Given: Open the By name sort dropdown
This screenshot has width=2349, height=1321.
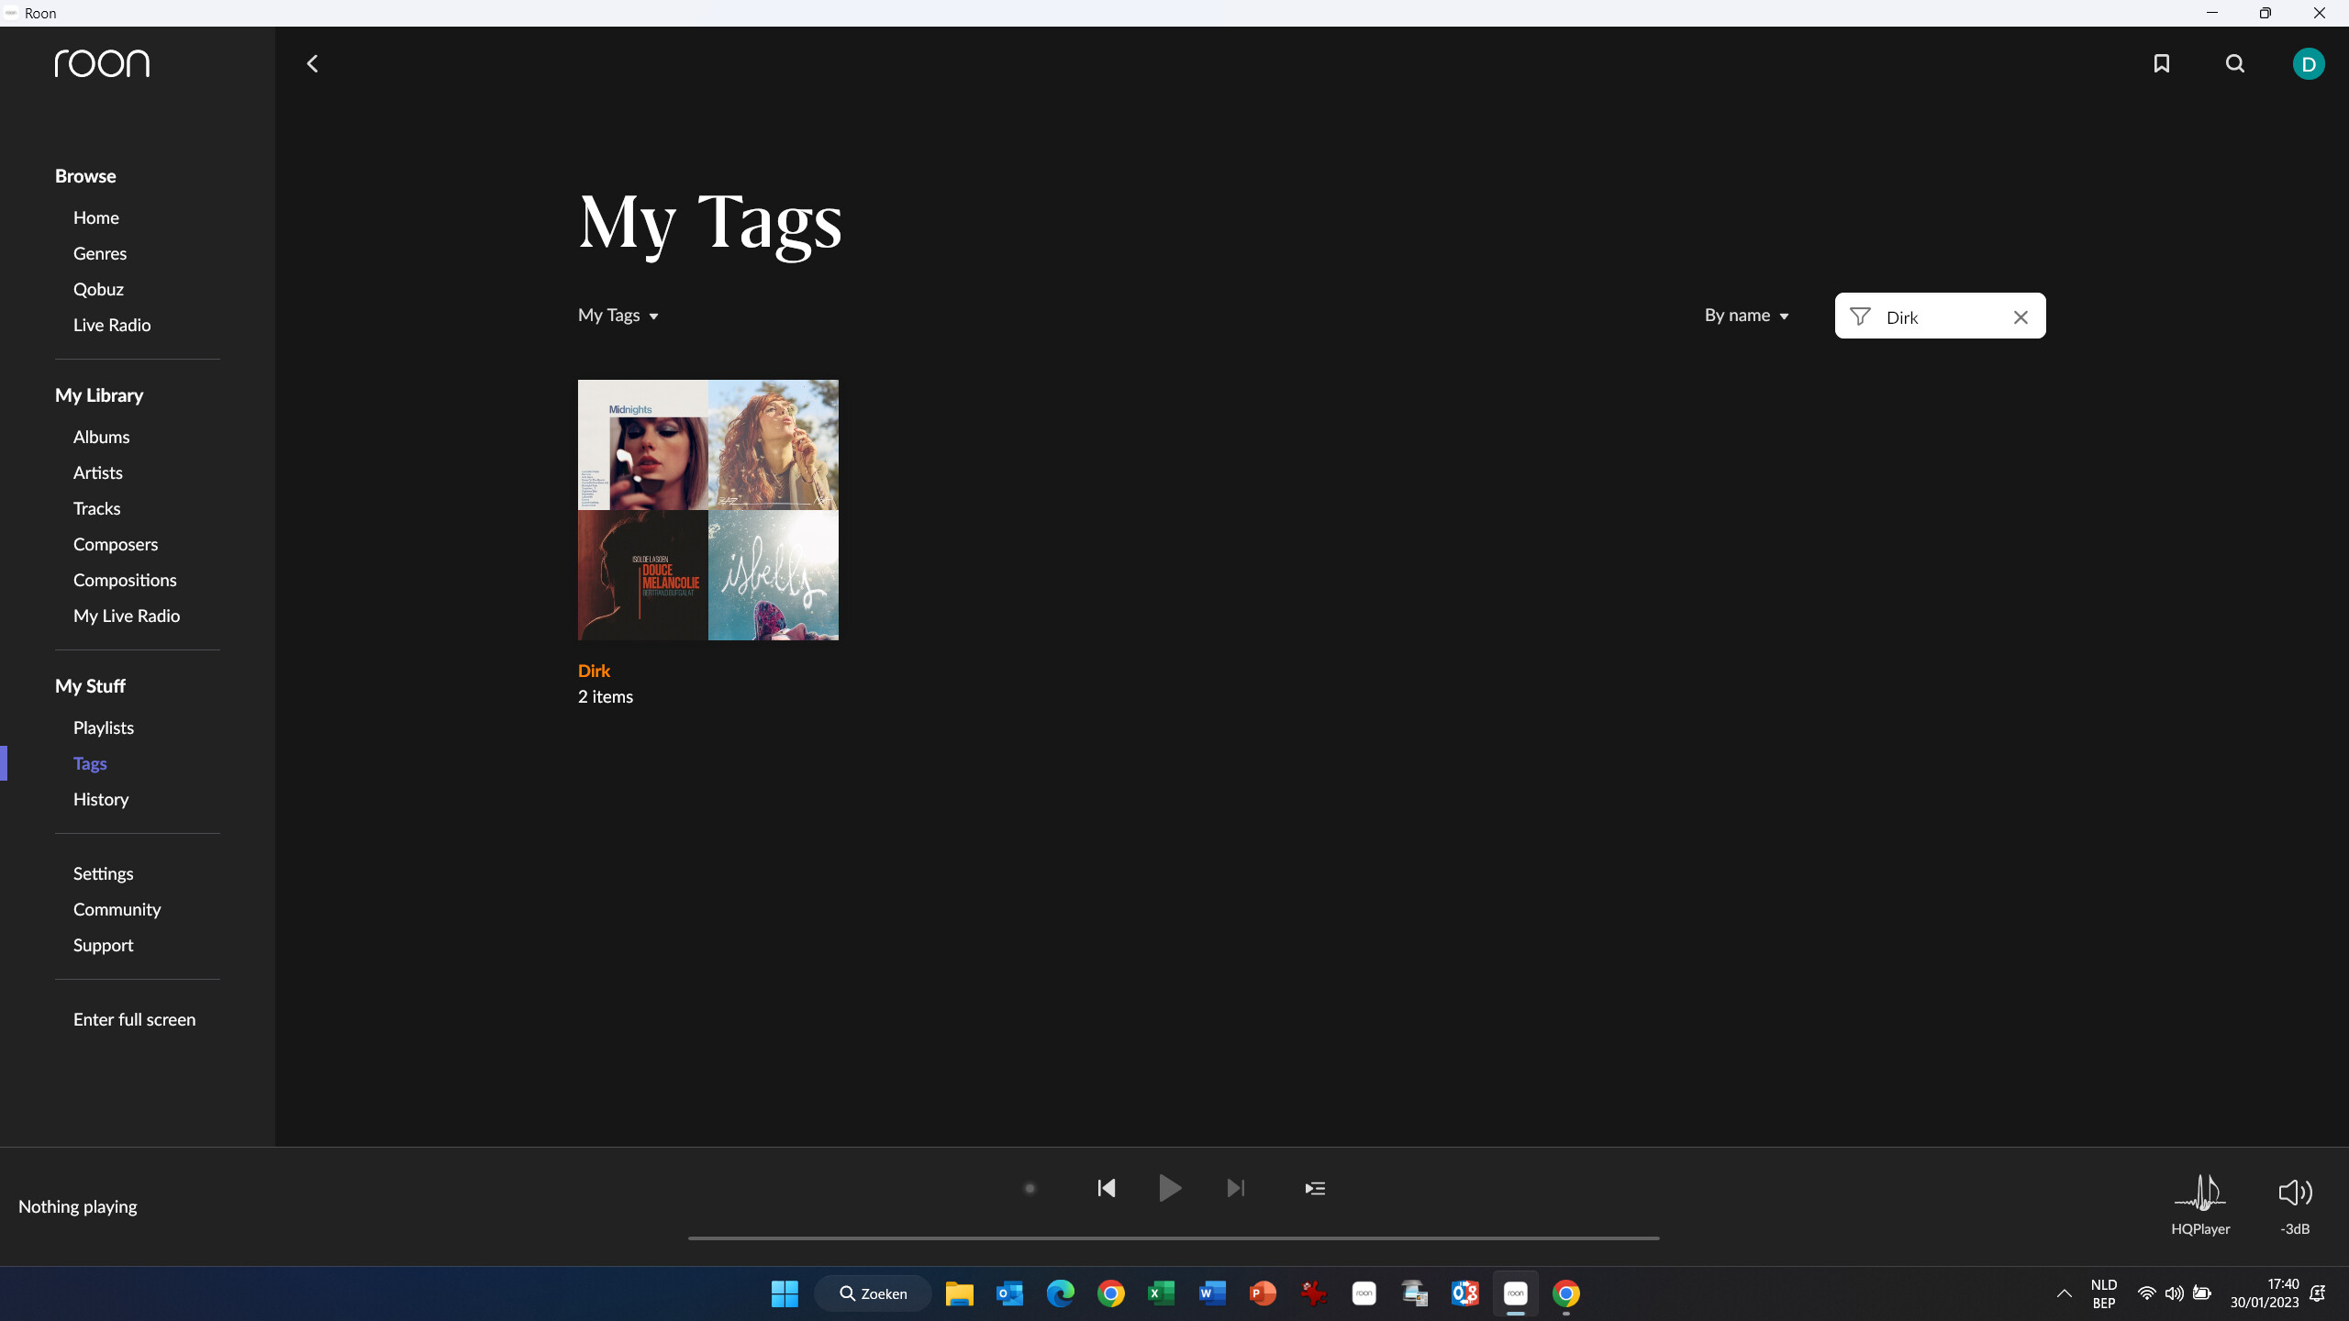Looking at the screenshot, I should click(x=1746, y=316).
